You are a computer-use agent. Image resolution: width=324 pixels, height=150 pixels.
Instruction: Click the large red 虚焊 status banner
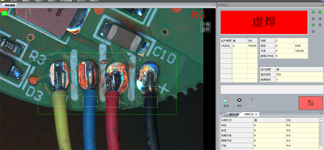point(264,22)
